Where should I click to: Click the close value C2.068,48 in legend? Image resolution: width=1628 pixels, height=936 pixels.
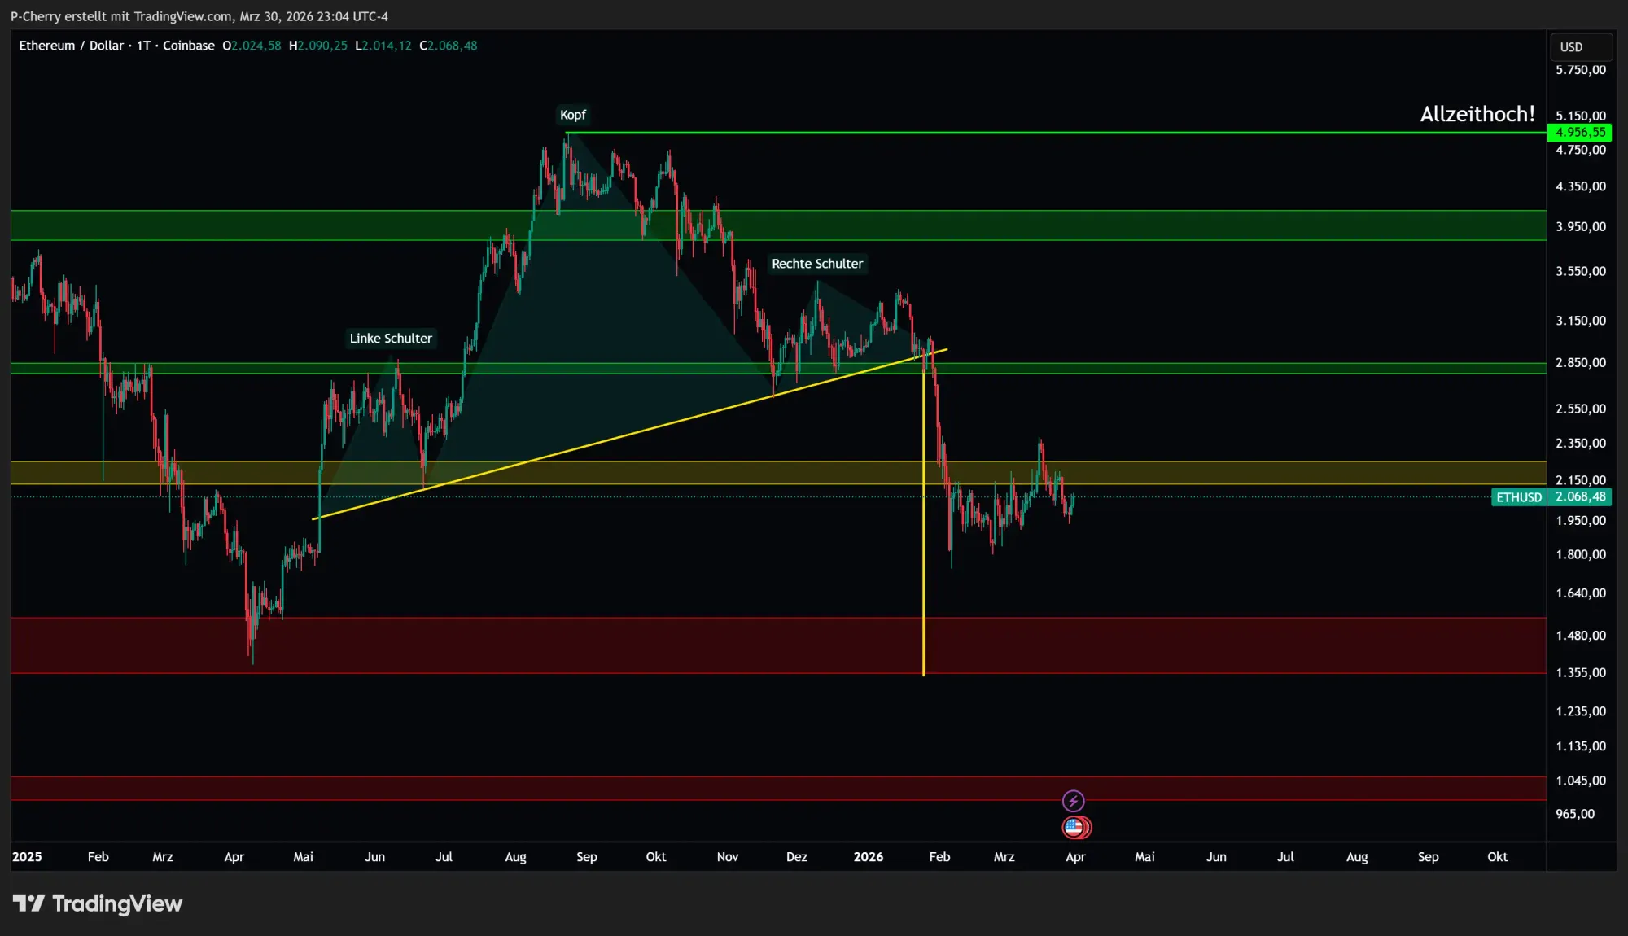point(449,46)
